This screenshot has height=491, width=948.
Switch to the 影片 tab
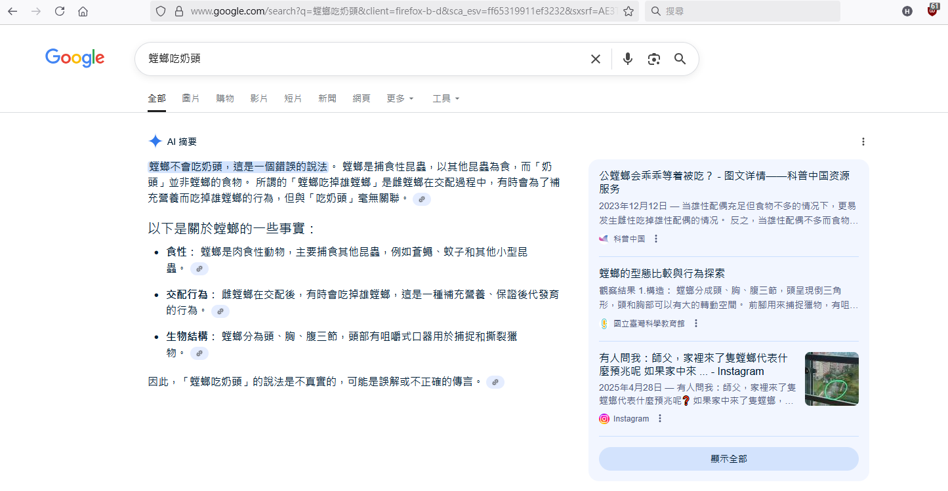click(x=259, y=98)
